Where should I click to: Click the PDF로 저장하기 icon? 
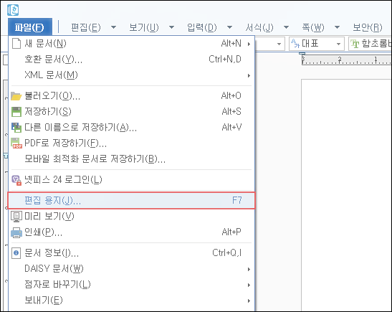pos(16,143)
